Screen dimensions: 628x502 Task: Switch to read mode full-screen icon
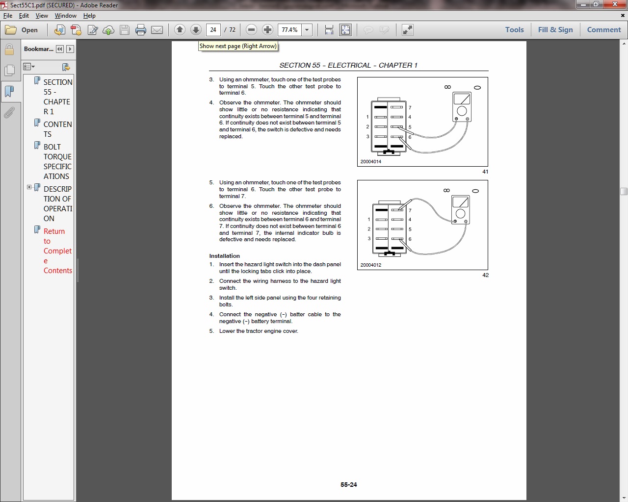[x=407, y=30]
